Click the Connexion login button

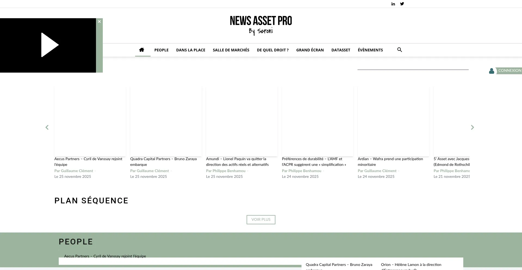pos(509,71)
